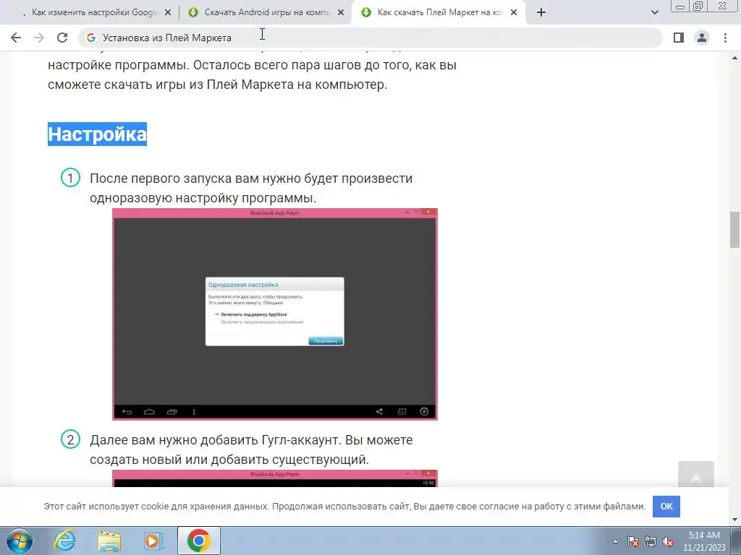The image size is (741, 555).
Task: Click scrollbar down arrow
Action: coord(735,520)
